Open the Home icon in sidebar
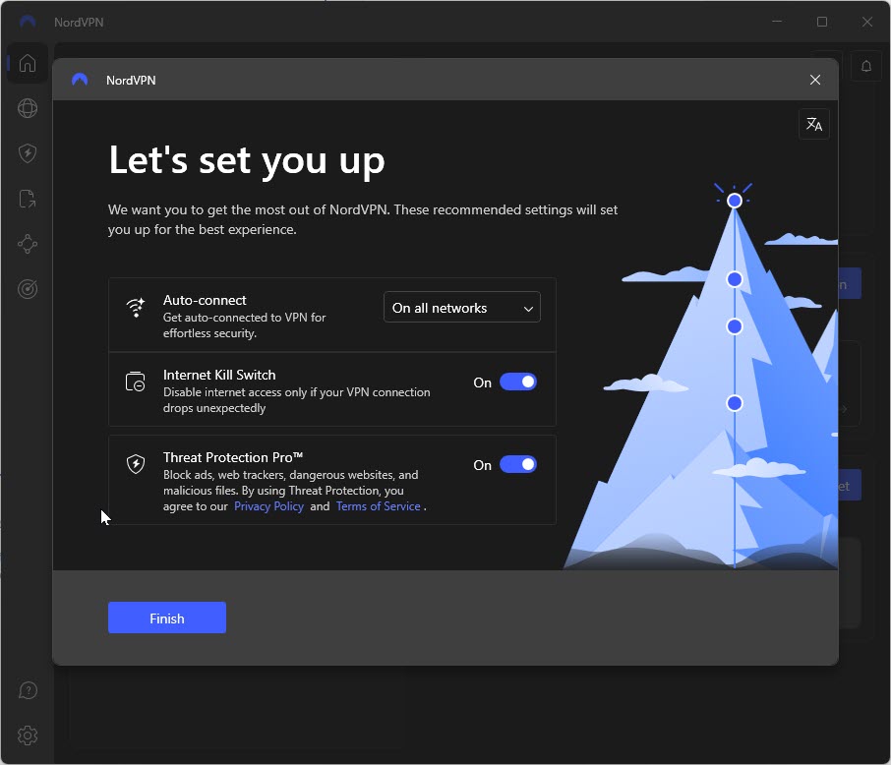The height and width of the screenshot is (765, 891). click(28, 63)
